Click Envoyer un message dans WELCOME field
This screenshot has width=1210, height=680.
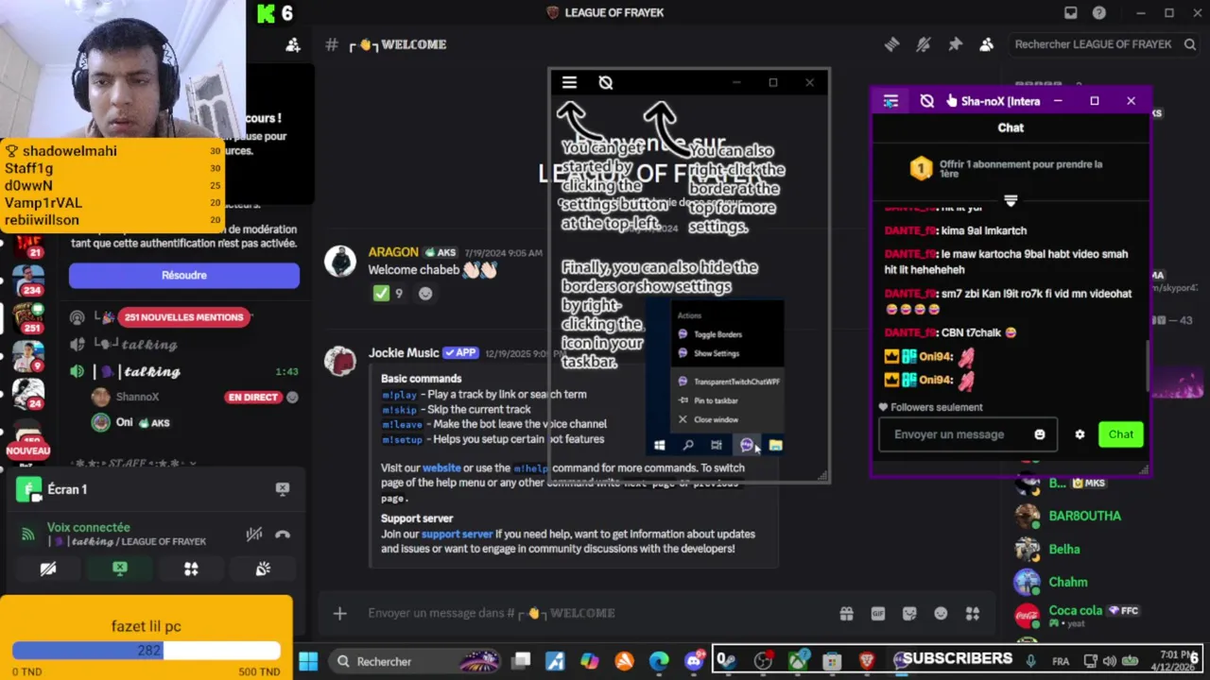tap(596, 614)
